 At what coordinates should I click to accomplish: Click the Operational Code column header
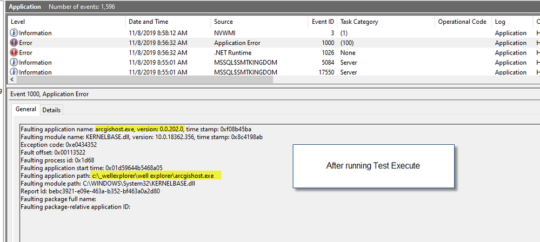[x=462, y=22]
